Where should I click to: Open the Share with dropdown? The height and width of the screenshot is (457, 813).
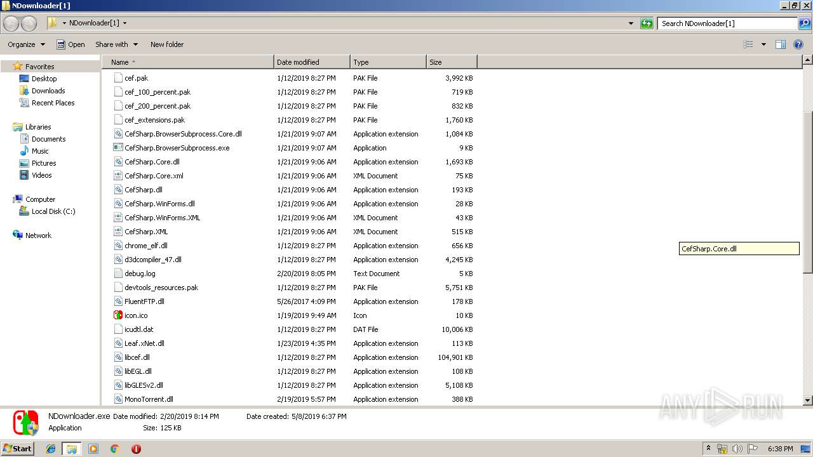pyautogui.click(x=116, y=44)
